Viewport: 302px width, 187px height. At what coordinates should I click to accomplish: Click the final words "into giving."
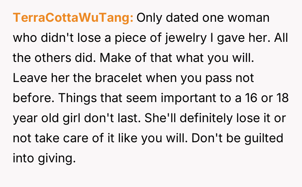pyautogui.click(x=44, y=159)
